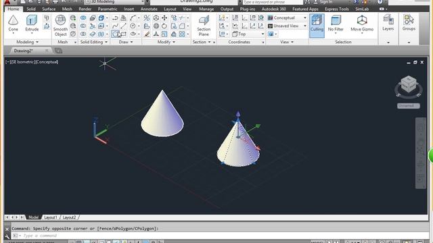433x243 pixels.
Task: Click the command line customize wrench icon
Action: (x=7, y=236)
